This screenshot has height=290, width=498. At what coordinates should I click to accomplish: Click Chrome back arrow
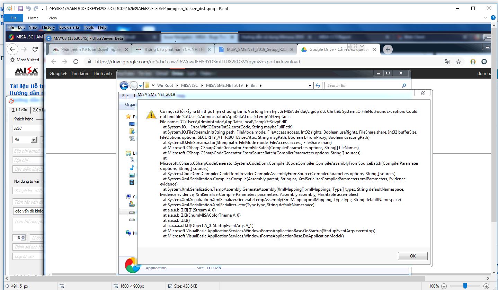tap(53, 62)
